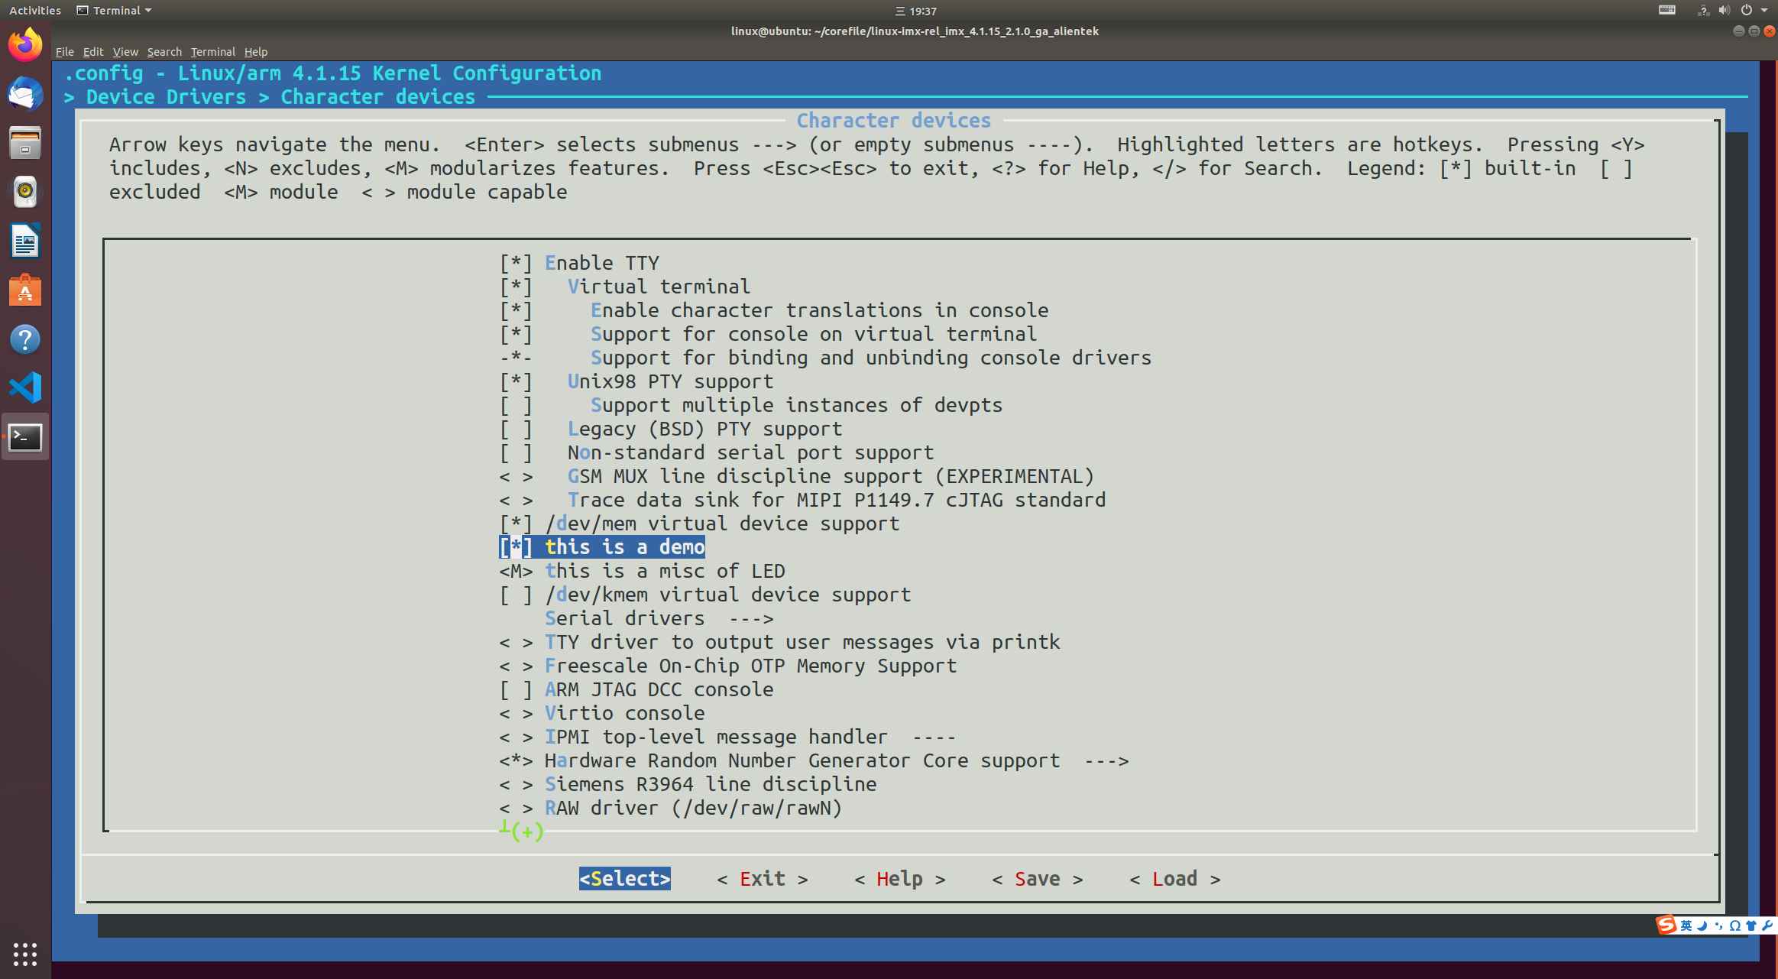Show applications grid icon

coord(25,953)
